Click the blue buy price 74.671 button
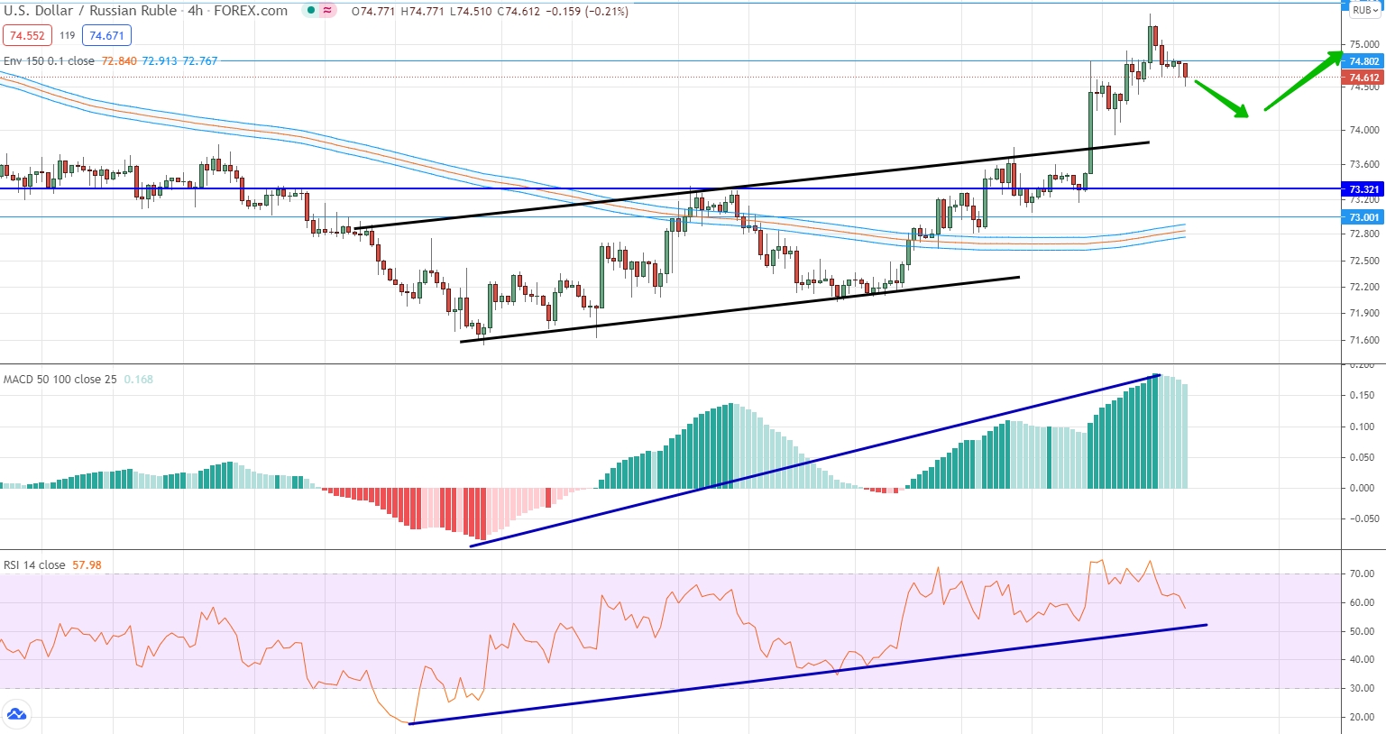This screenshot has width=1386, height=734. tap(106, 36)
